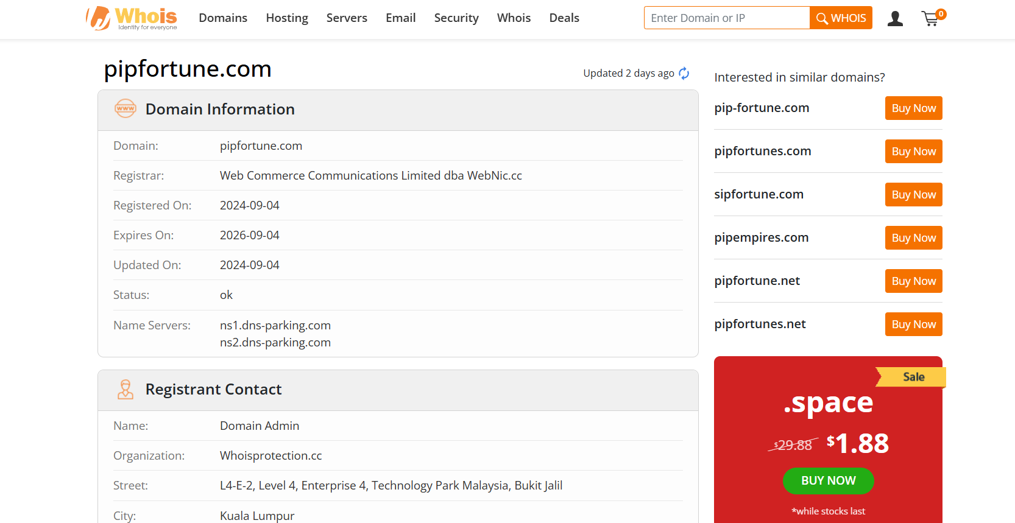Buy Now for pipfortunes.com
The height and width of the screenshot is (523, 1015).
point(913,152)
